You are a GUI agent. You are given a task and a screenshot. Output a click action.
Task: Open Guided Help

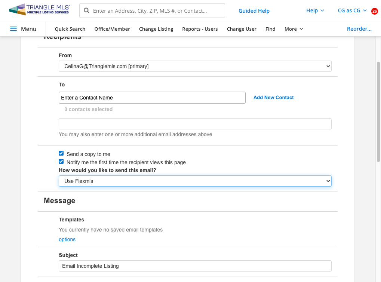(254, 11)
